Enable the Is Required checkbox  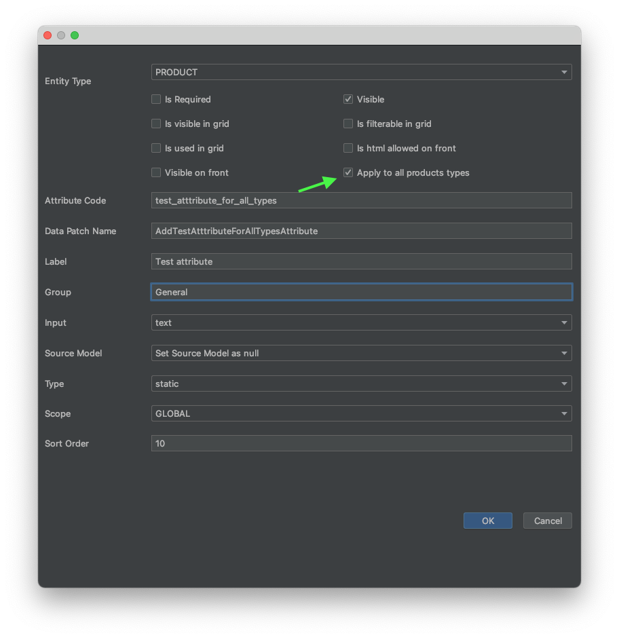tap(156, 99)
